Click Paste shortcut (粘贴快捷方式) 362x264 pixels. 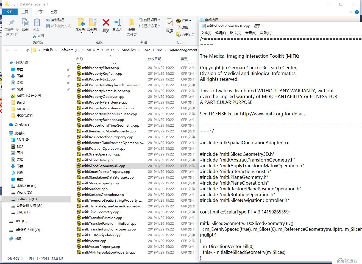coord(58,26)
